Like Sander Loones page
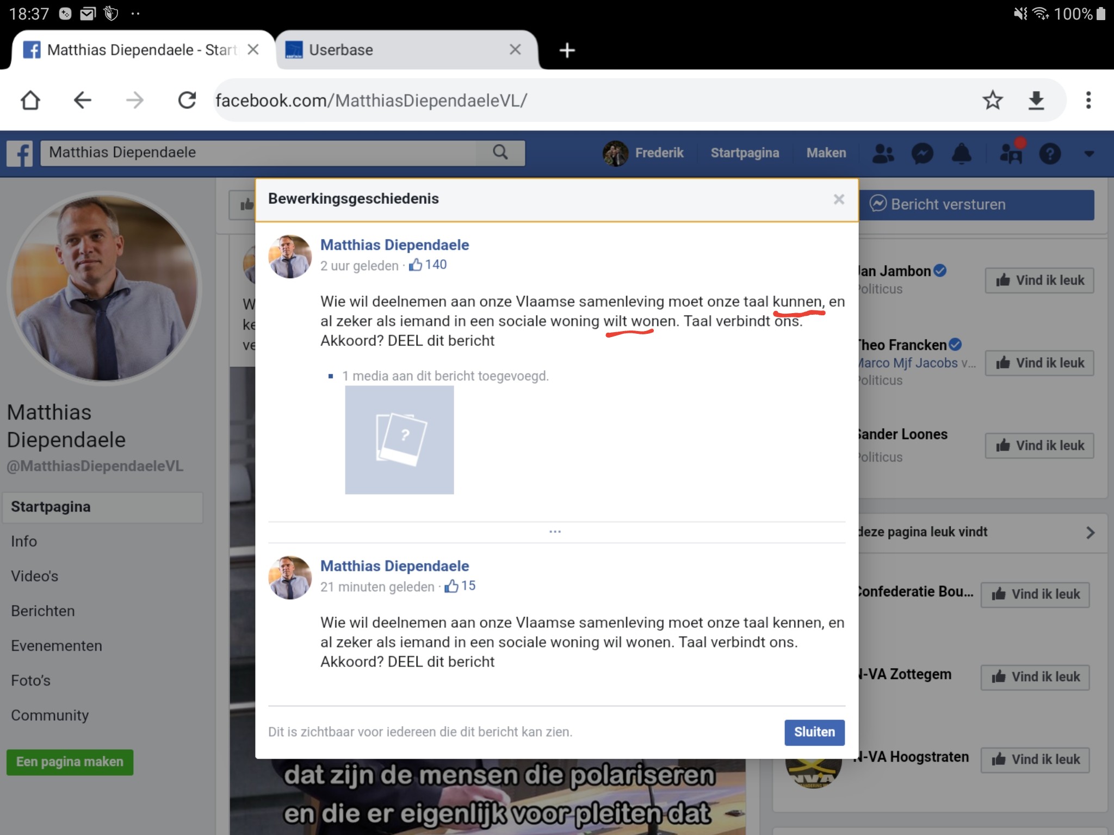This screenshot has width=1114, height=835. pyautogui.click(x=1039, y=446)
